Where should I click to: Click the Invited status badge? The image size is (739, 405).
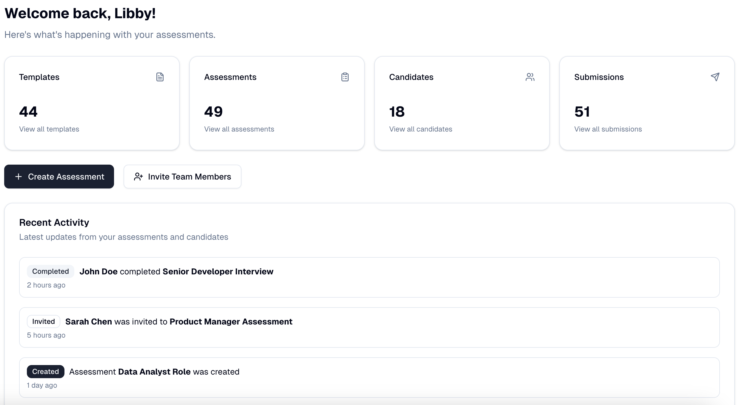point(43,321)
